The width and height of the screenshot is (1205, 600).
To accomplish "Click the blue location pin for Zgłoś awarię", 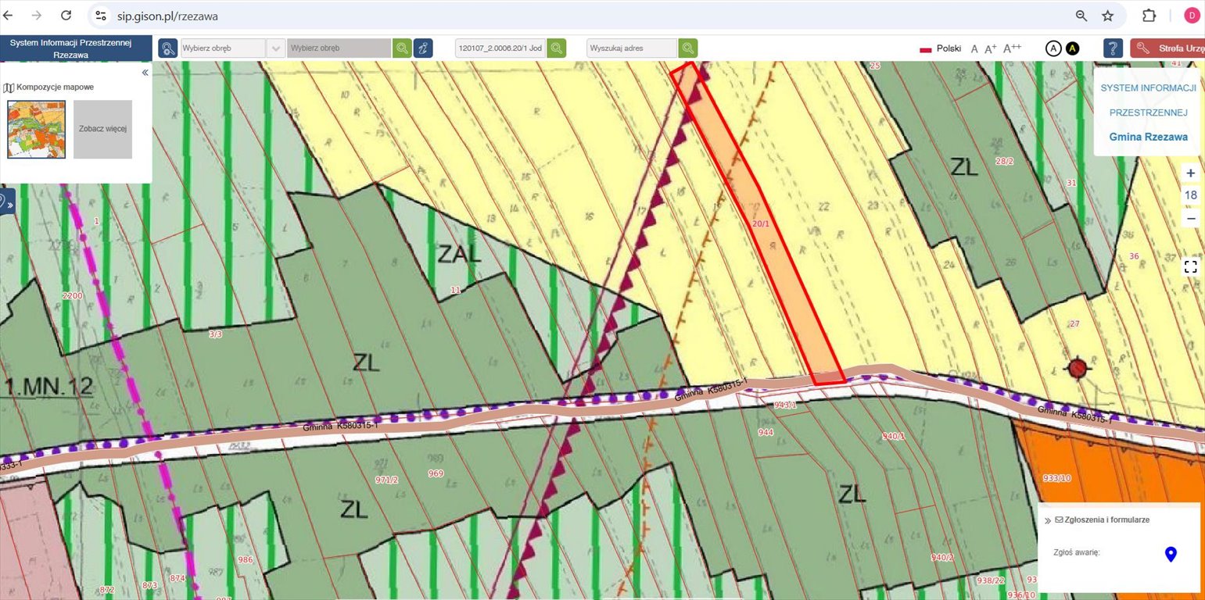I will point(1171,554).
